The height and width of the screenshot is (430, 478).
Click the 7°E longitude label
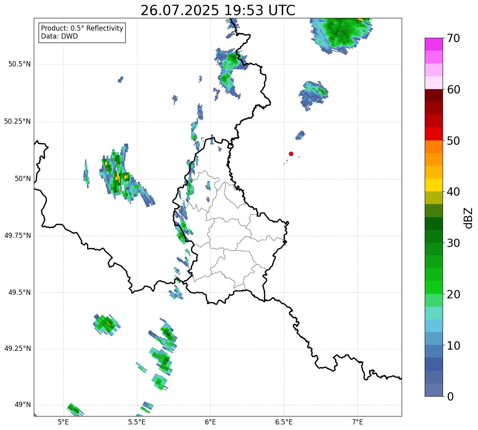pos(358,422)
